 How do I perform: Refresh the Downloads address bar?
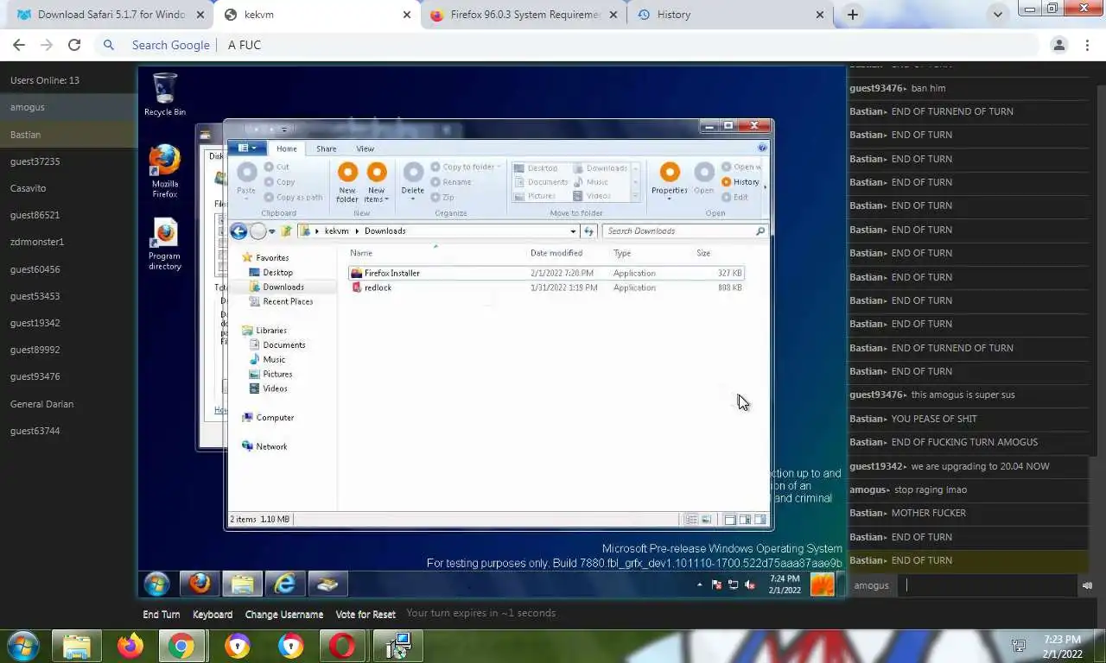589,231
